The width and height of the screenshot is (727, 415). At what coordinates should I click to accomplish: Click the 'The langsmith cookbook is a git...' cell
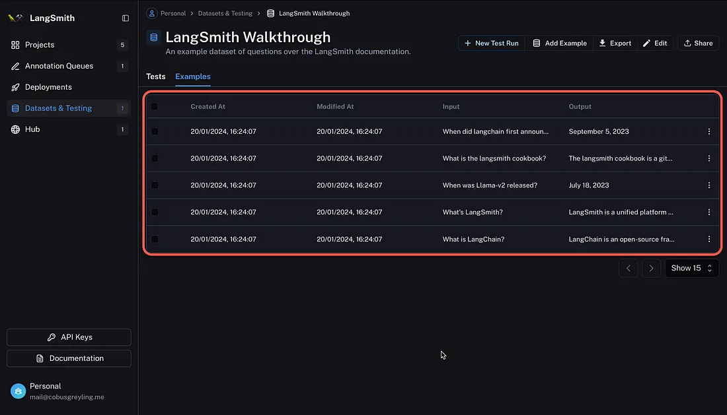[621, 158]
